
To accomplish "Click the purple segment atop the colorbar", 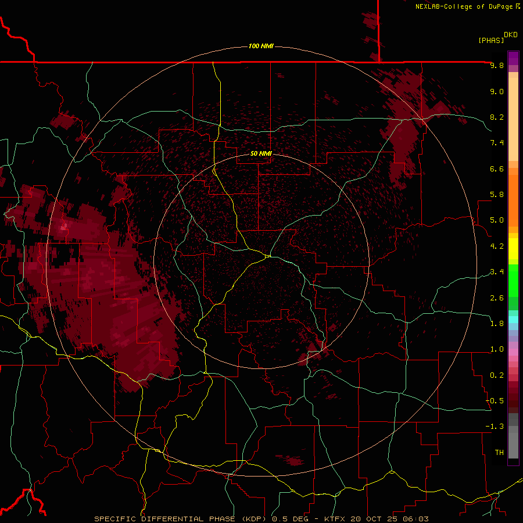I will pos(513,58).
